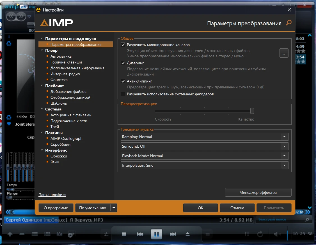Select 'Горячие клавиши' in the settings tree
Screen dimensions: 316x245
click(66, 62)
